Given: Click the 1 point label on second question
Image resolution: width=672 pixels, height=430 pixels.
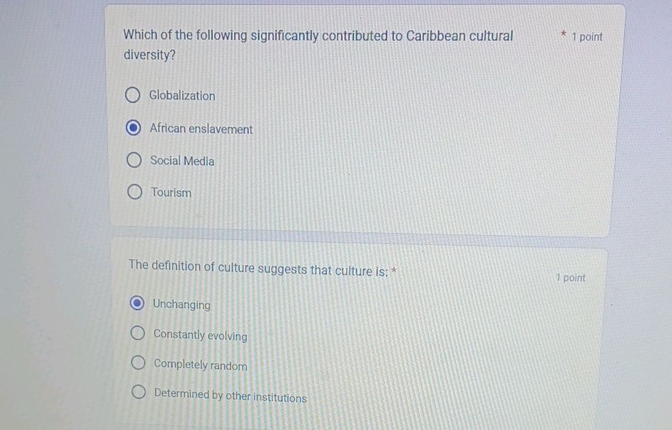Looking at the screenshot, I should 570,278.
